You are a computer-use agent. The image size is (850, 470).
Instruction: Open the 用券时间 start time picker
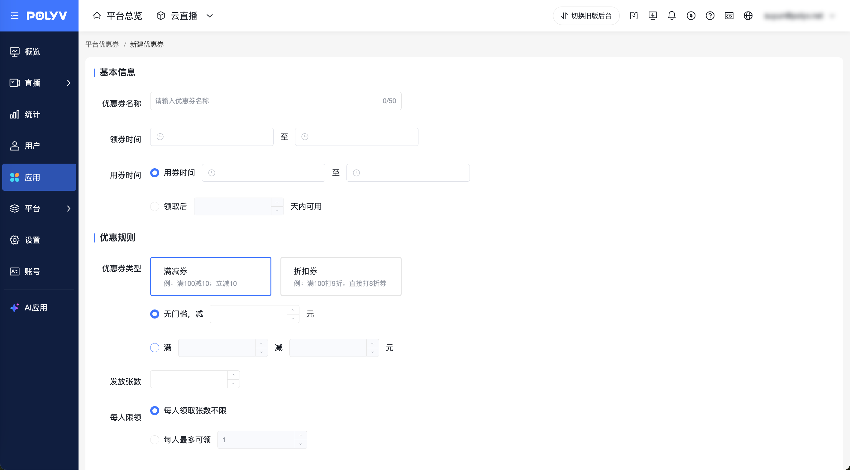(264, 173)
